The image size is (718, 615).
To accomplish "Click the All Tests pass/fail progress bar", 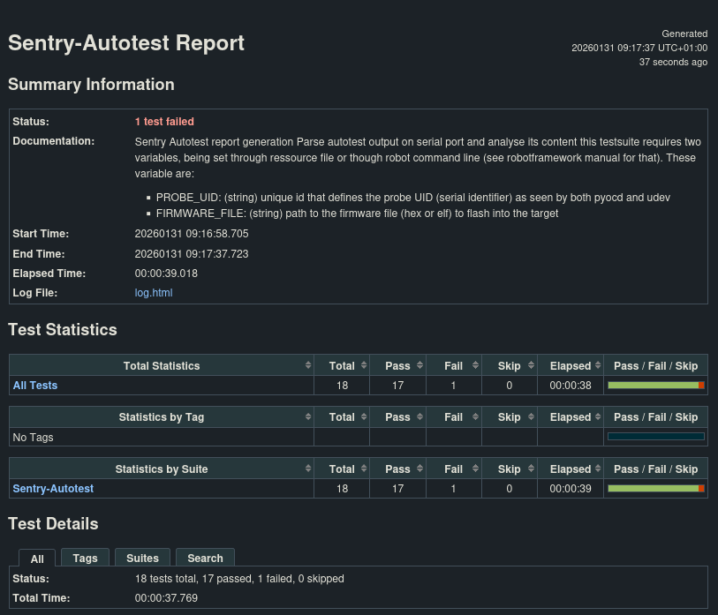I will click(655, 386).
